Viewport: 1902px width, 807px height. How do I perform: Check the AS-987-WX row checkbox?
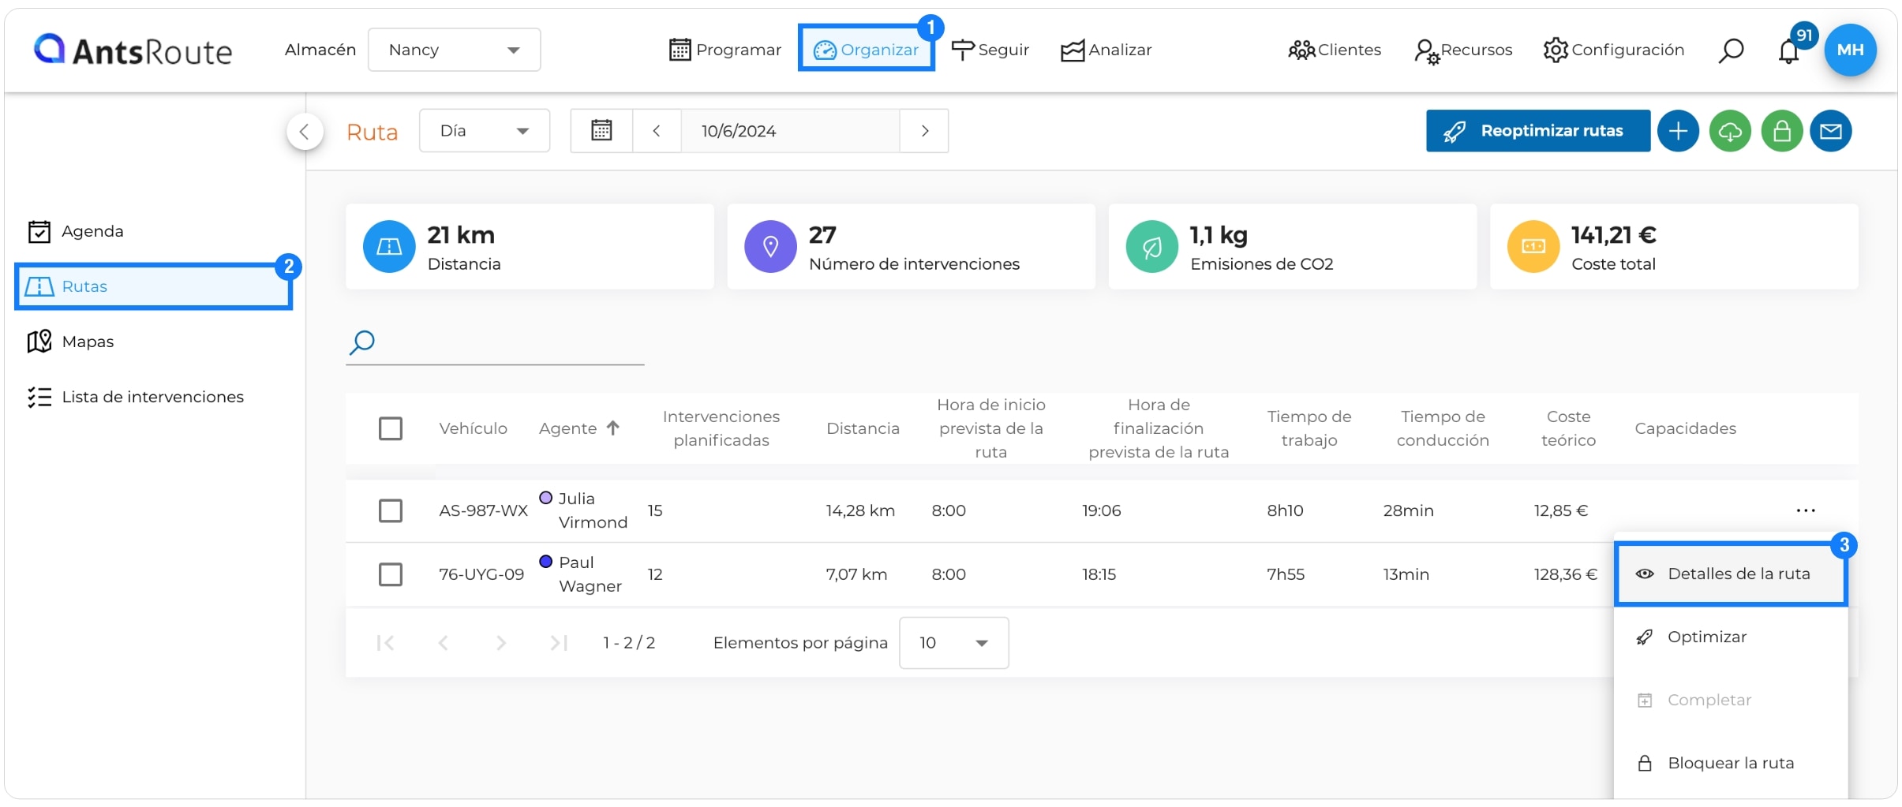click(391, 510)
